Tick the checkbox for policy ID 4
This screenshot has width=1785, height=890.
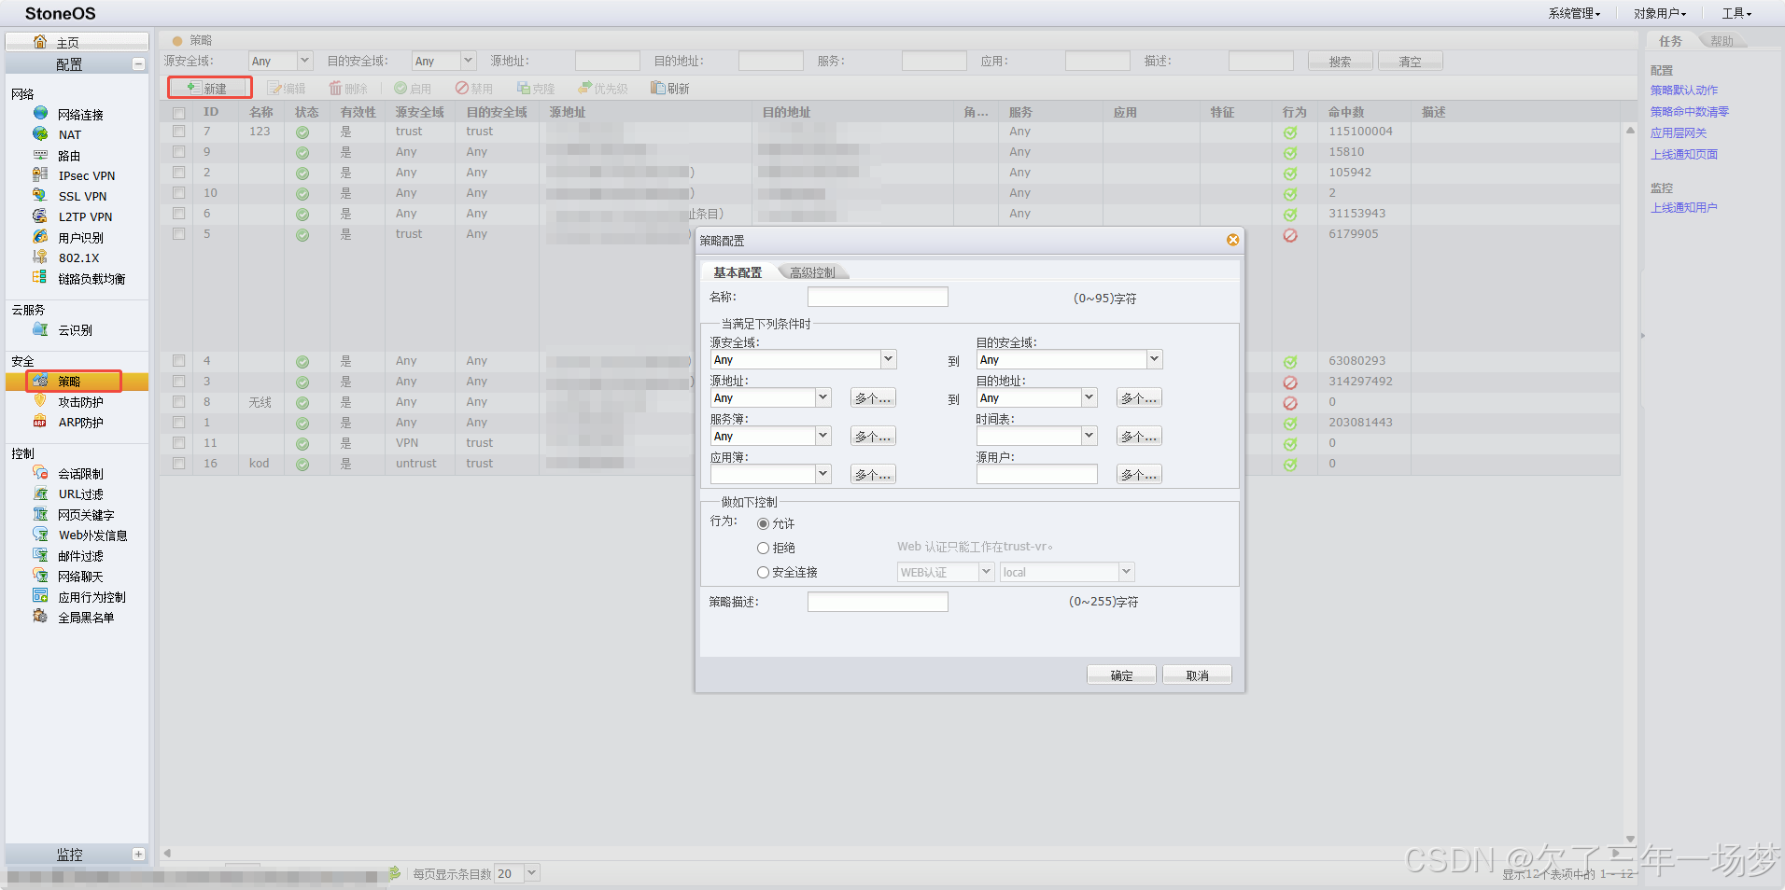178,361
